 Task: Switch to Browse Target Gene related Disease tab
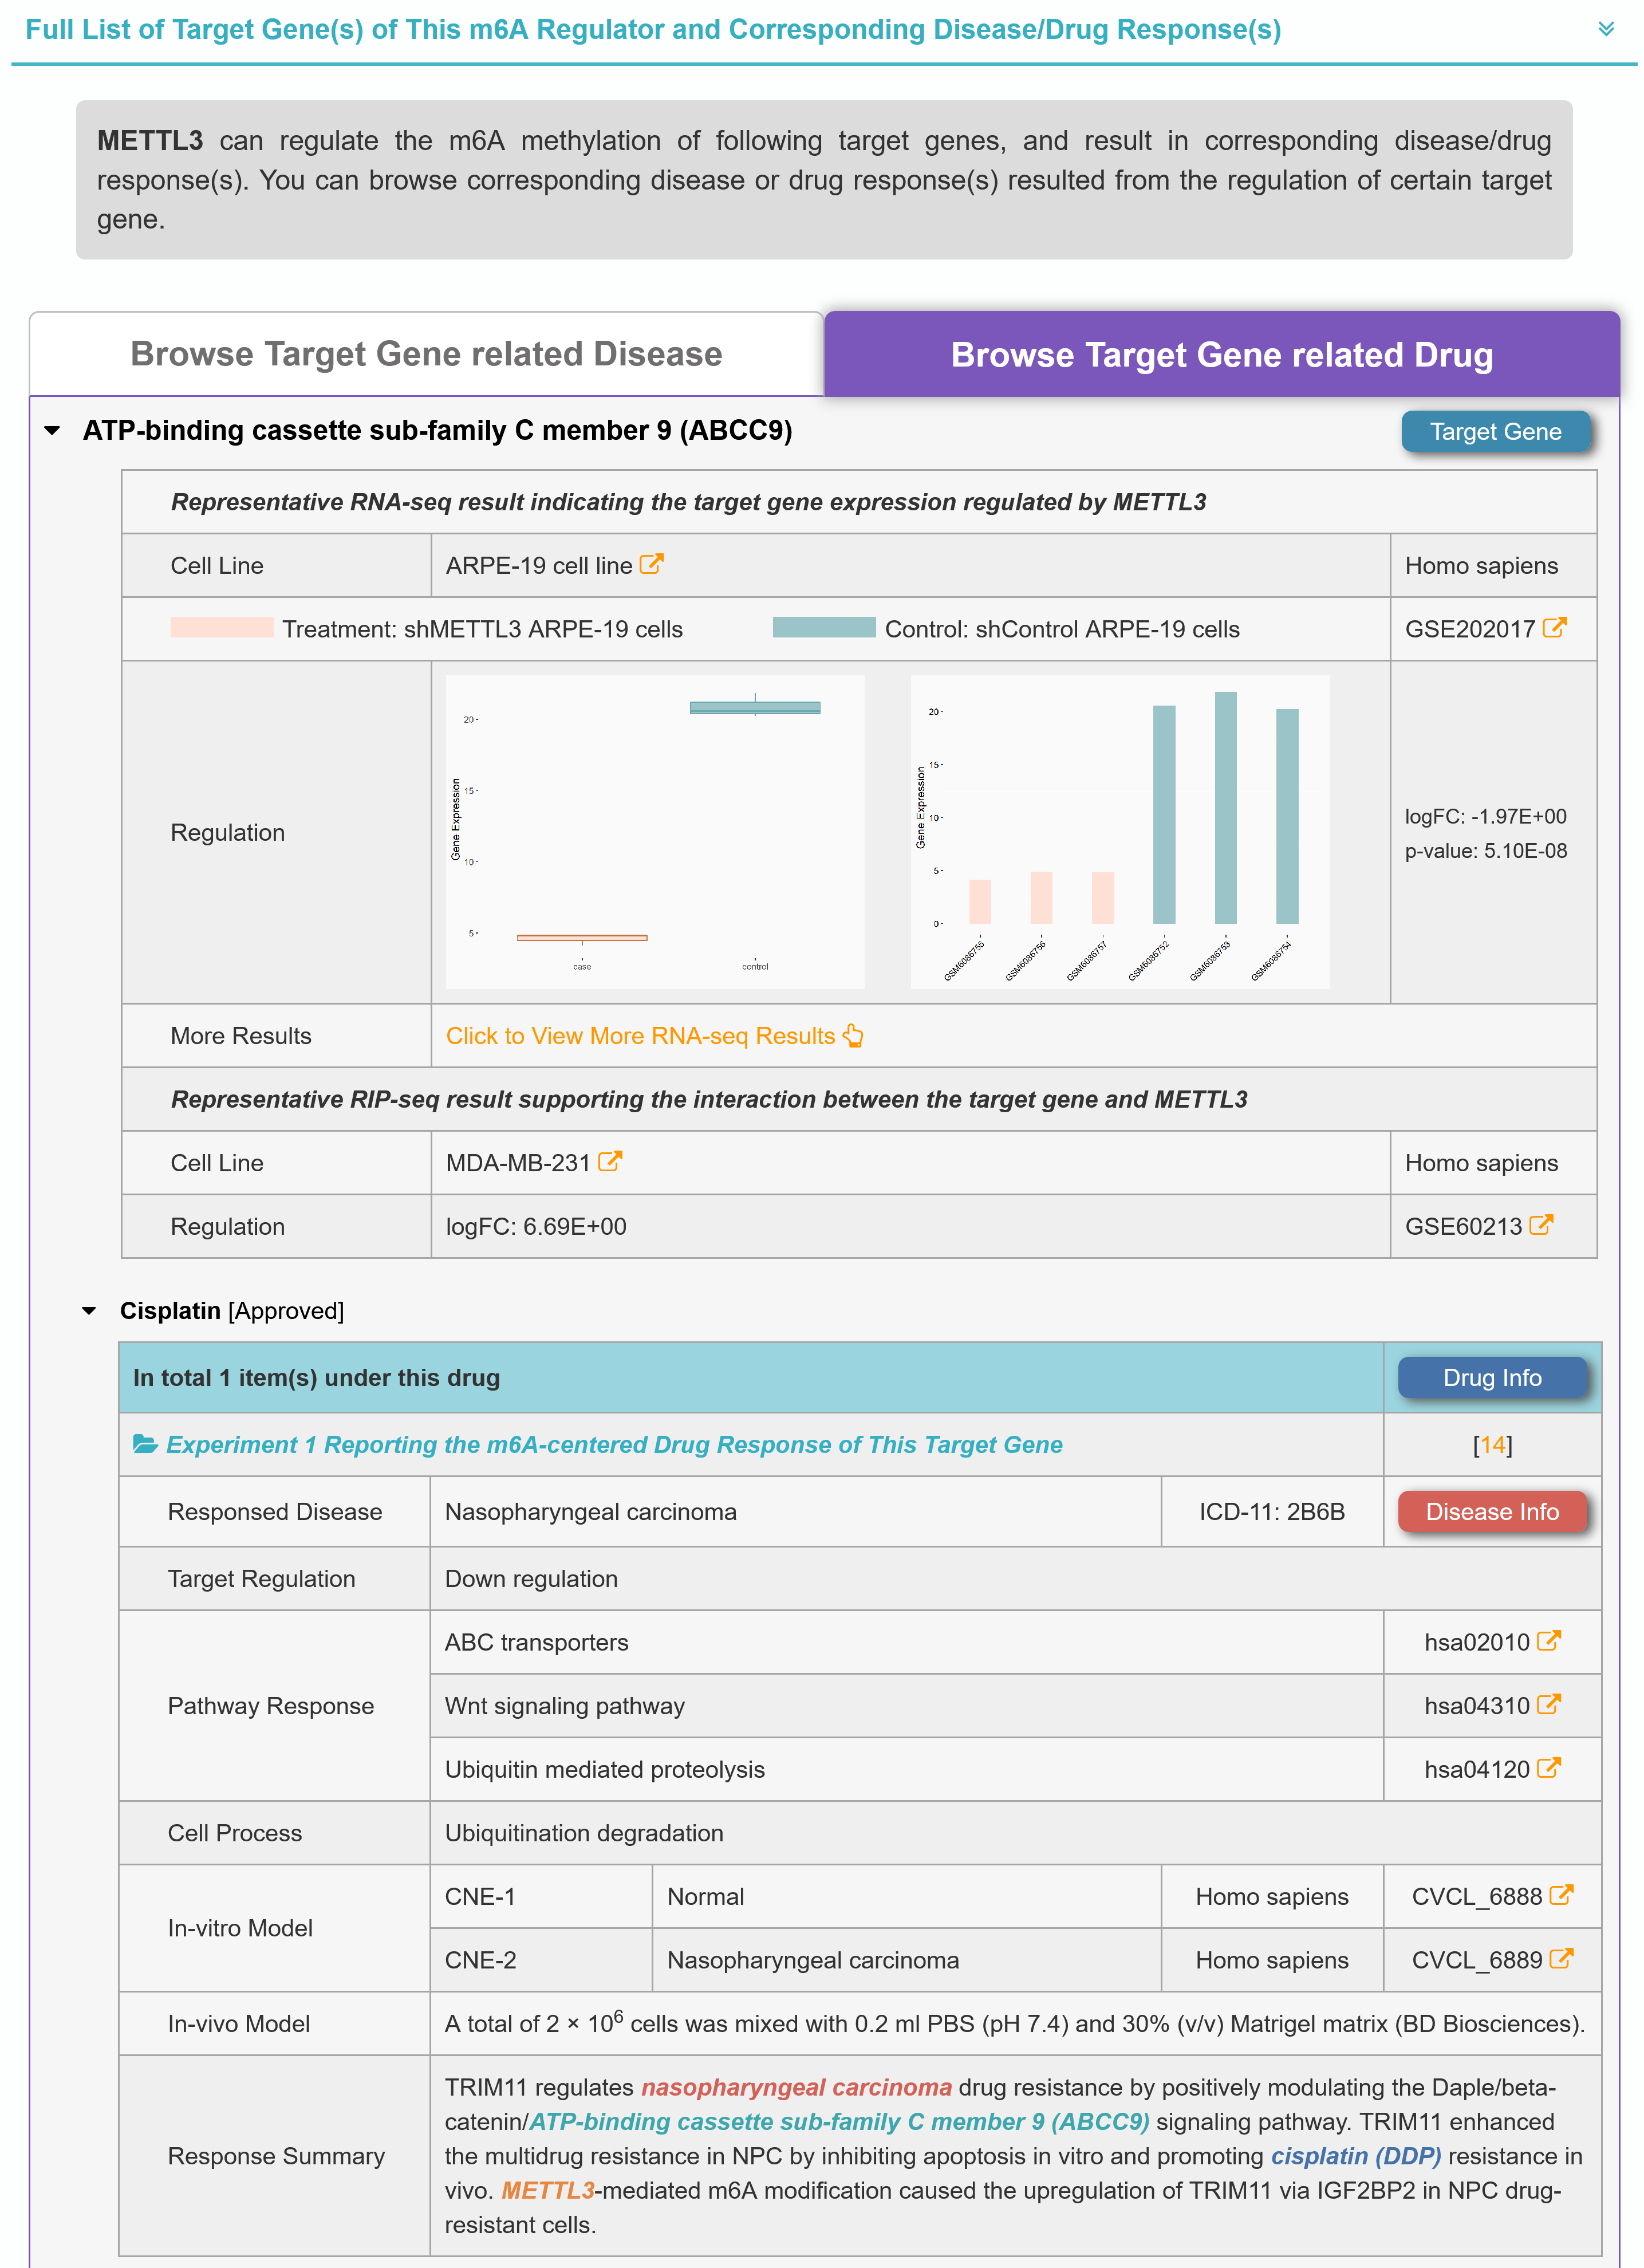(426, 354)
